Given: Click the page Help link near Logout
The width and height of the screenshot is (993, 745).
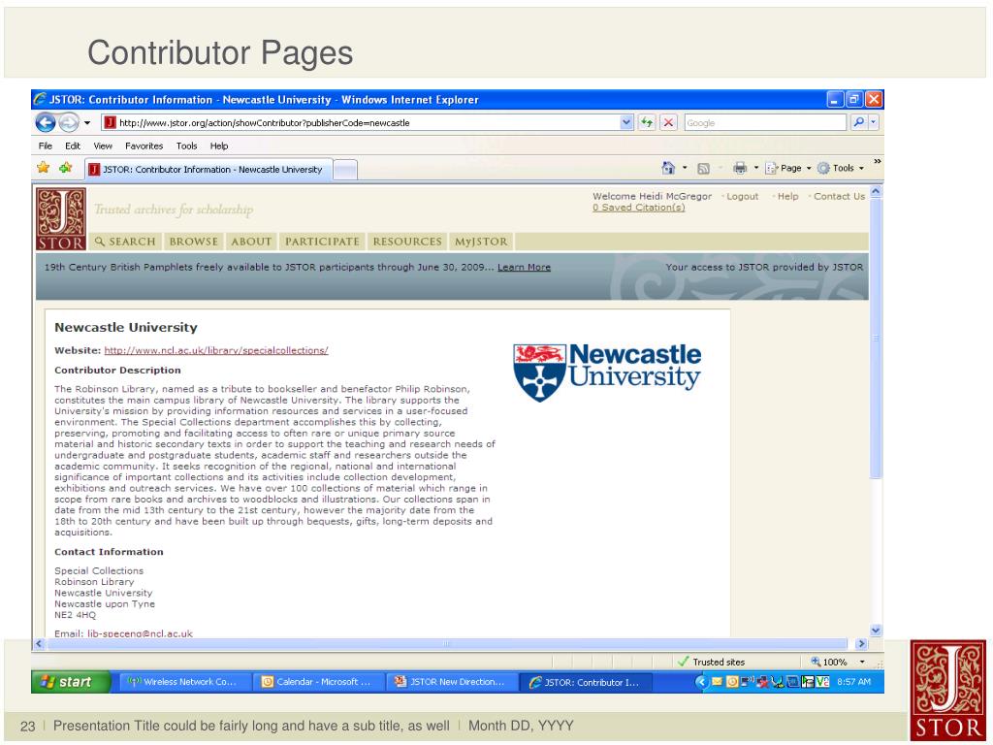Looking at the screenshot, I should pos(787,196).
